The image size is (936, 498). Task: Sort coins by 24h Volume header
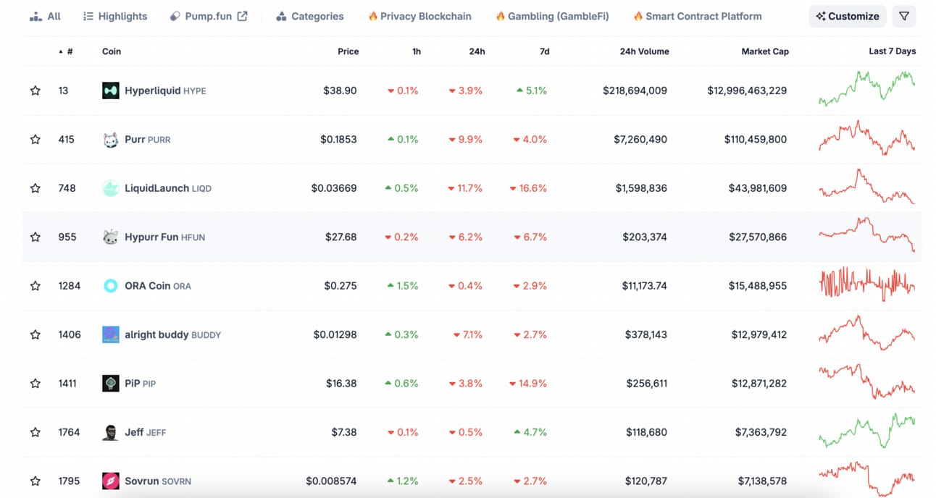click(x=644, y=51)
